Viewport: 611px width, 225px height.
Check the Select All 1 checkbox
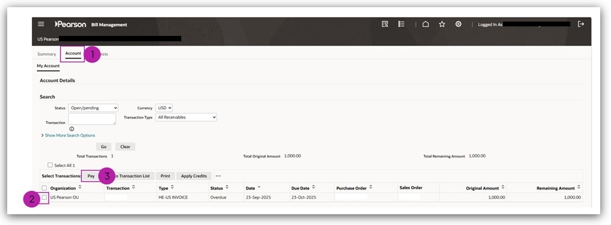50,165
